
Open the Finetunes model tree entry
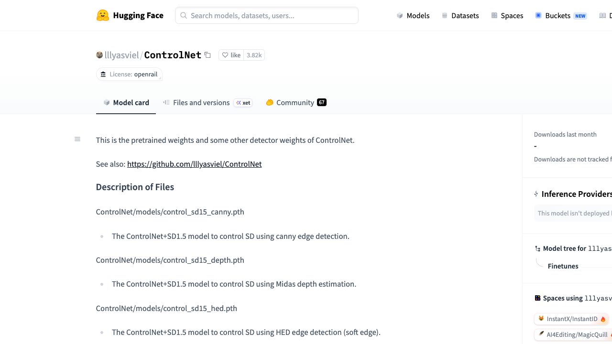tap(563, 266)
